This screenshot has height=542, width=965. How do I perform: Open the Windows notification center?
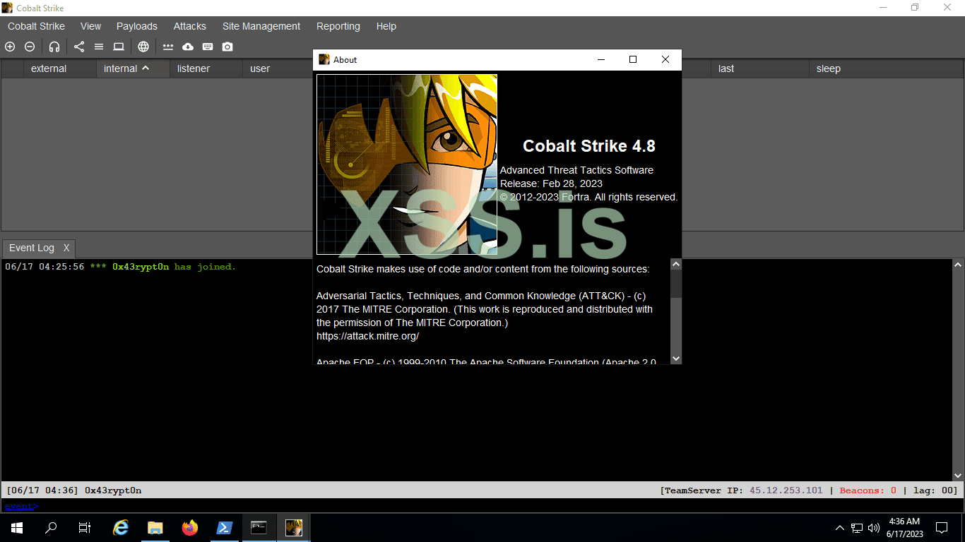(942, 528)
